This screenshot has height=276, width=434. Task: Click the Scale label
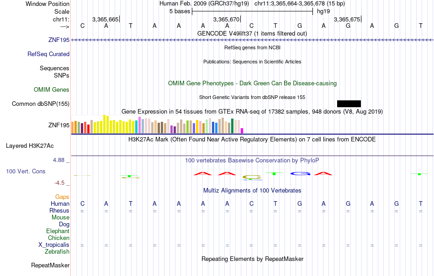[62, 11]
